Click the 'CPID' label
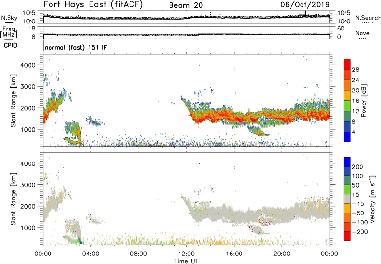 (x=10, y=45)
